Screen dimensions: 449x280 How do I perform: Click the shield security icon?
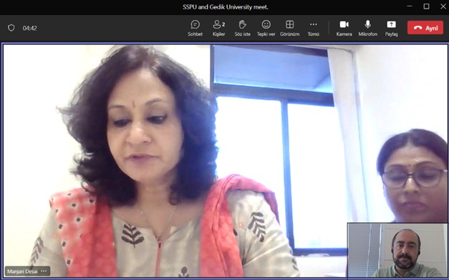pos(11,28)
